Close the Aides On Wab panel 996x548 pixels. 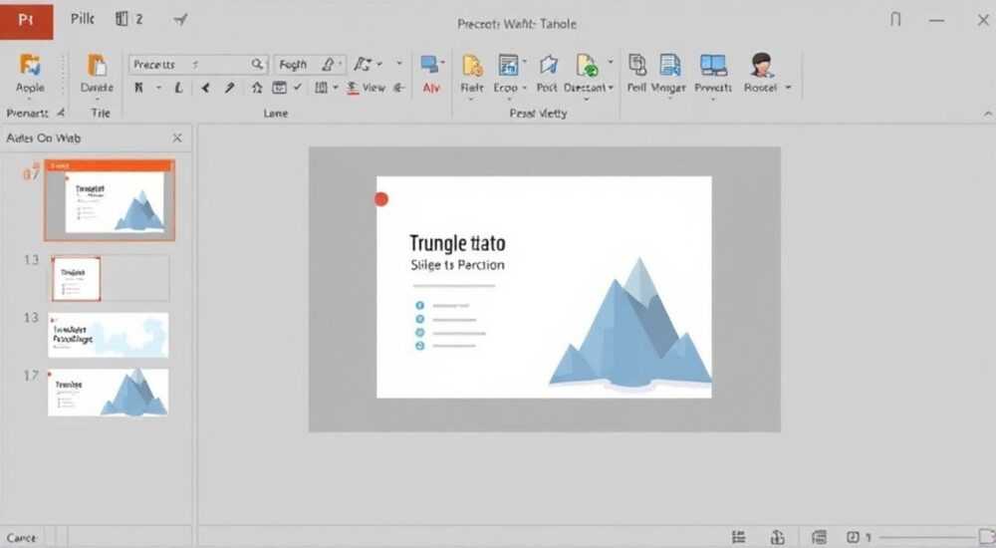tap(177, 137)
